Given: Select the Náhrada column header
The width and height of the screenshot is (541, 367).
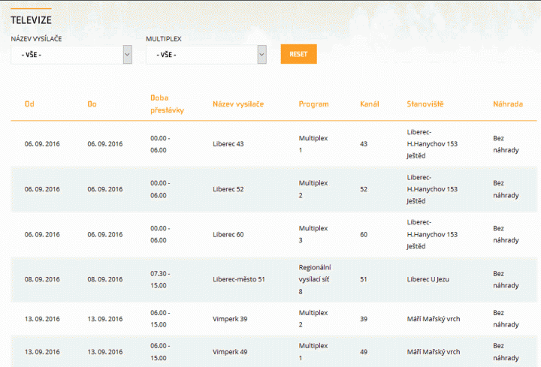Looking at the screenshot, I should [x=507, y=104].
